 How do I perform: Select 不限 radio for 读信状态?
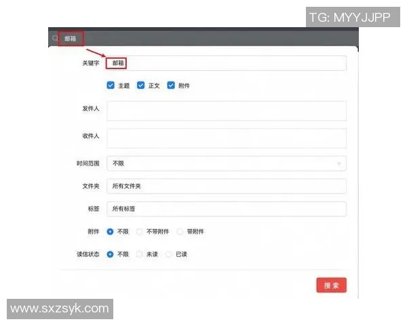click(x=111, y=254)
